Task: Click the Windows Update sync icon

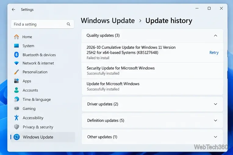Action: (16, 137)
